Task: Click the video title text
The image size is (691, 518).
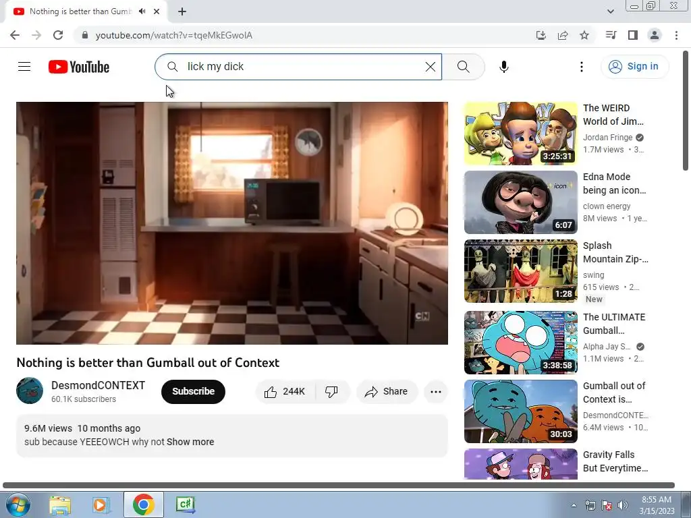Action: pyautogui.click(x=148, y=362)
